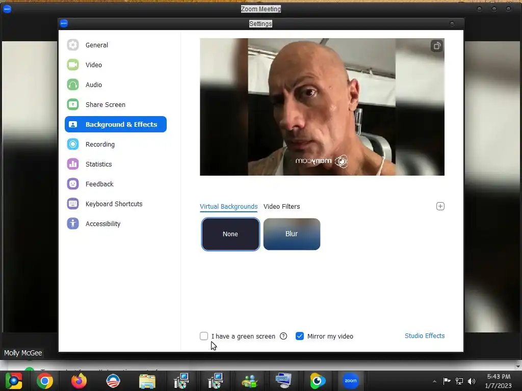Open Audio settings headphone icon
This screenshot has height=391, width=522.
73,85
